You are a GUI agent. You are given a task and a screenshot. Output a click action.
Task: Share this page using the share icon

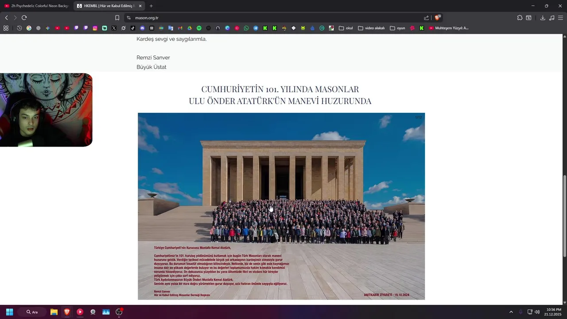coord(426,18)
